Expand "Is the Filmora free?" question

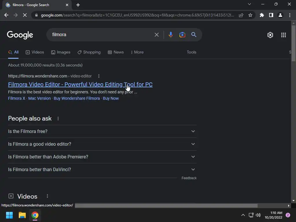pos(102,132)
